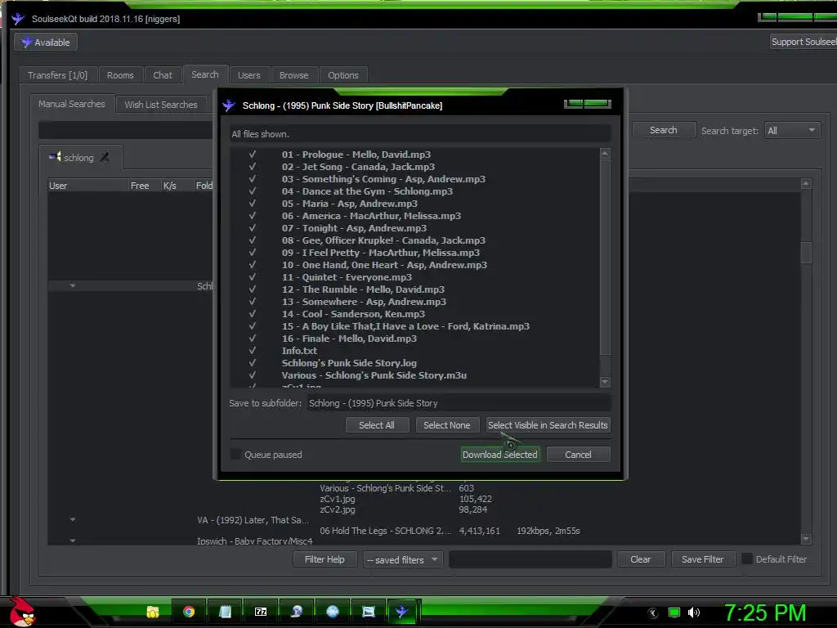The image size is (837, 628).
Task: Click the Save to subfolder text field
Action: (459, 403)
